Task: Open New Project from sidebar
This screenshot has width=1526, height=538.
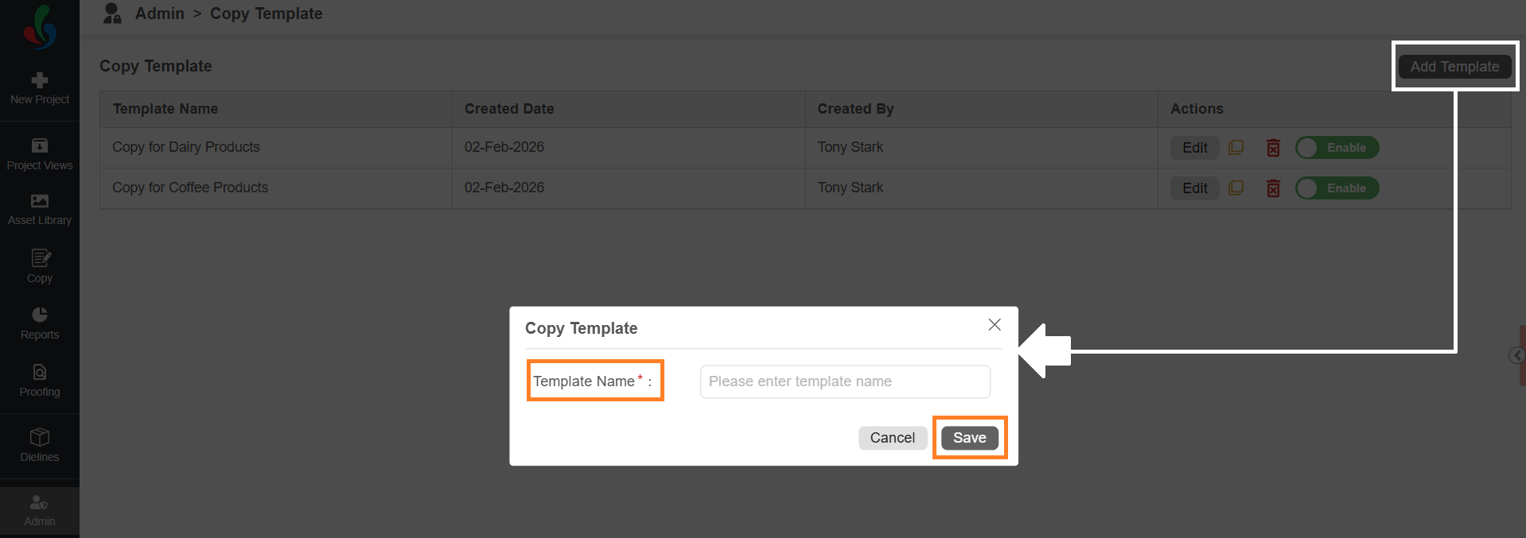Action: [x=40, y=88]
